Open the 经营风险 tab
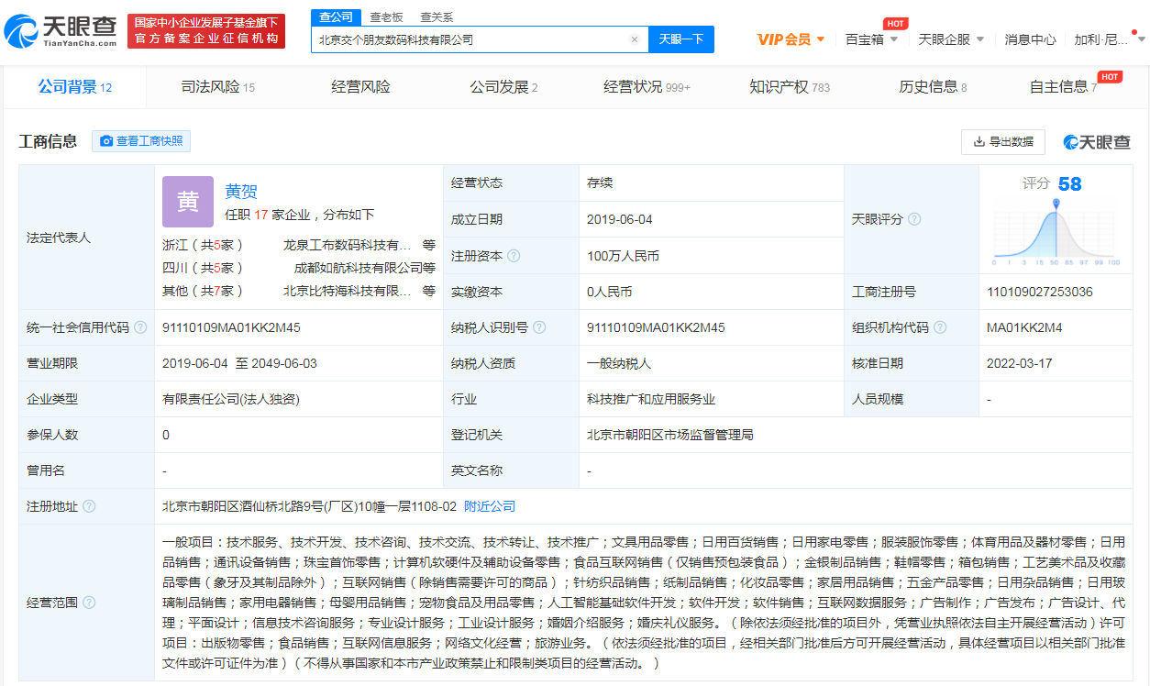 tap(361, 87)
